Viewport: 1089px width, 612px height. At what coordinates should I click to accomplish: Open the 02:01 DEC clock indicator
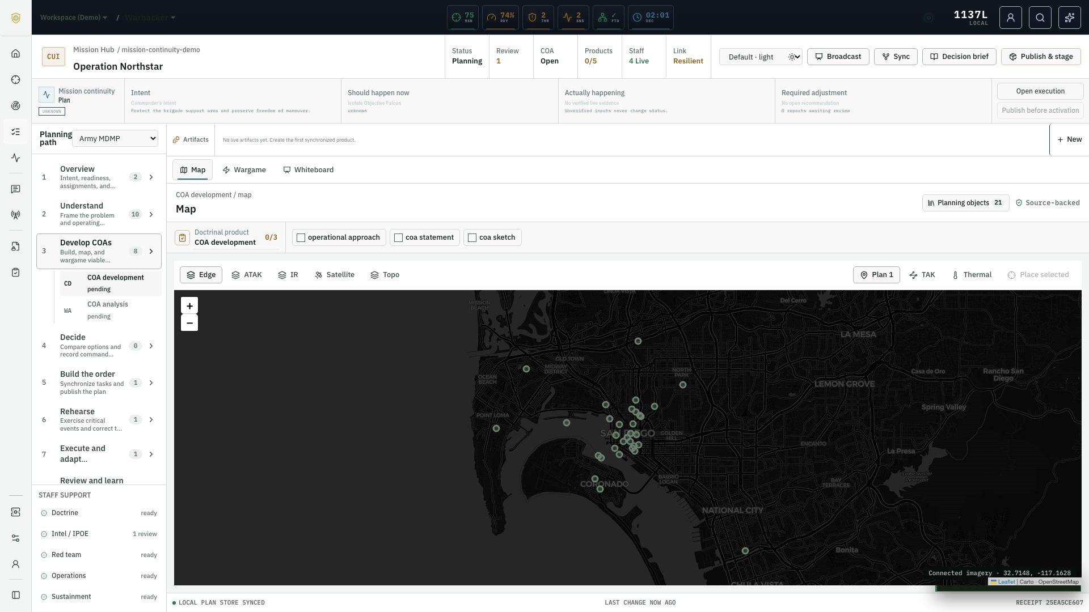pyautogui.click(x=651, y=18)
